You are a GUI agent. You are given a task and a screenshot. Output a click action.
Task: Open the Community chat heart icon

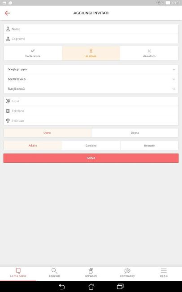pyautogui.click(x=127, y=270)
